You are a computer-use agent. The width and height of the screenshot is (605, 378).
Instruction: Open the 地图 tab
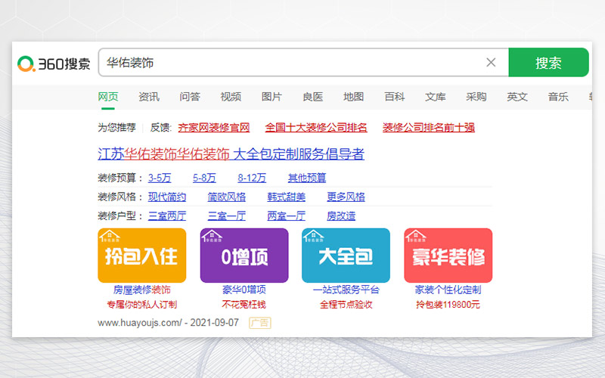click(x=353, y=97)
